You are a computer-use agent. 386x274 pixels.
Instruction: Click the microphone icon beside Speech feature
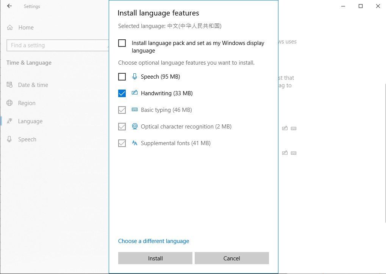(x=135, y=76)
